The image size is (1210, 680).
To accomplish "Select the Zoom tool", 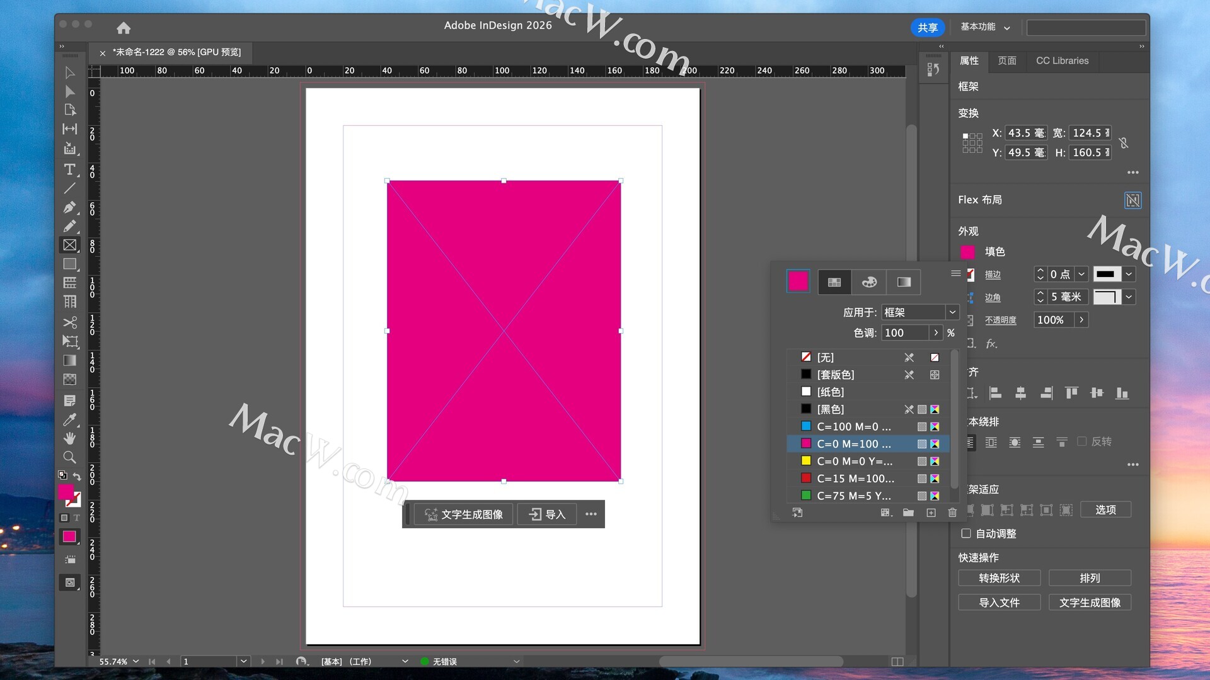I will tap(69, 457).
